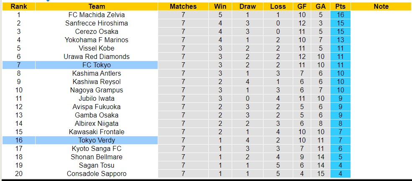Click the GF column header
The image size is (412, 181).
click(x=302, y=6)
